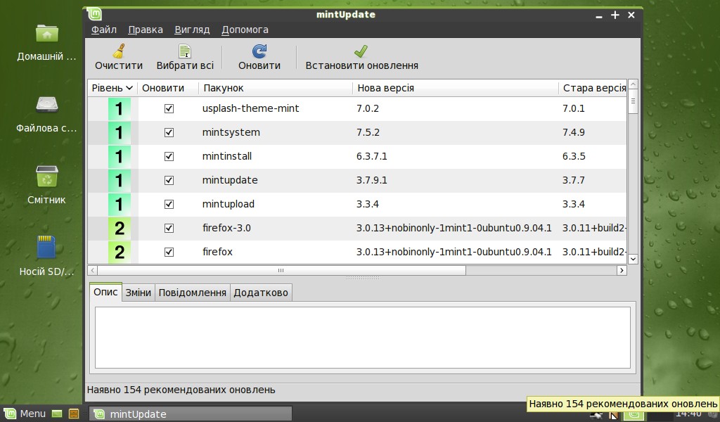Click the orange file manager taskbar icon

pyautogui.click(x=73, y=414)
